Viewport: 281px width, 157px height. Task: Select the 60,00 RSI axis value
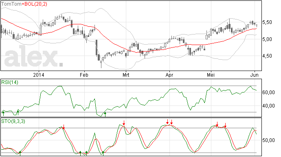pos(268,92)
